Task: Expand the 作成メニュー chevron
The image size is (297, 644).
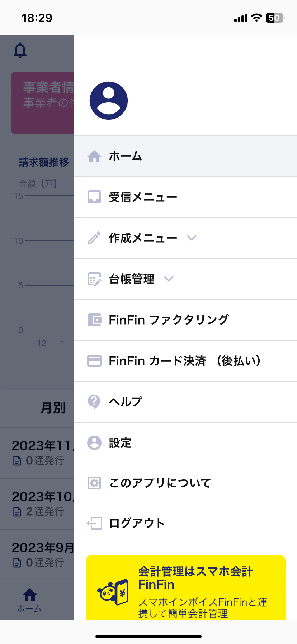Action: pyautogui.click(x=192, y=238)
